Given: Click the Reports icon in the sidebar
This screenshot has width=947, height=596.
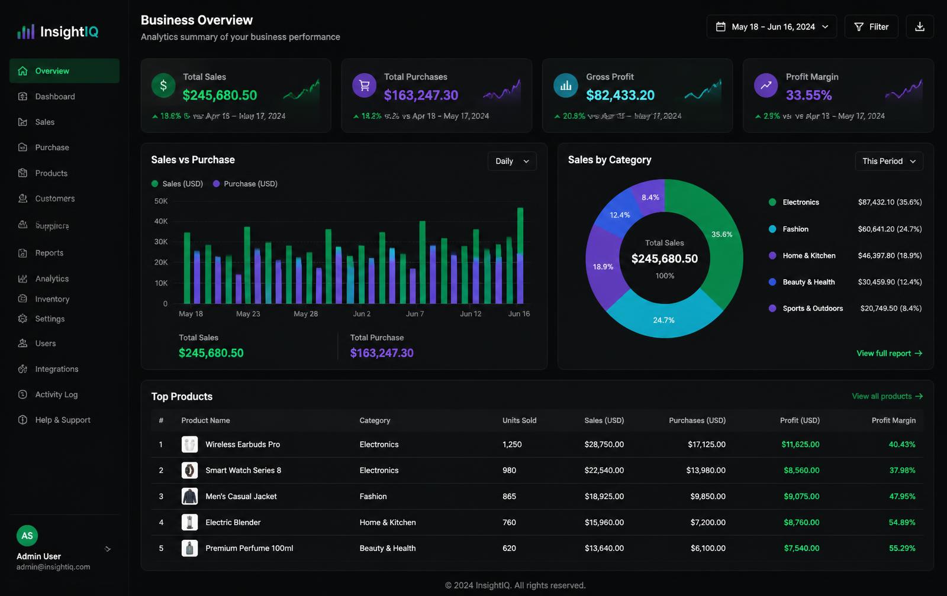Looking at the screenshot, I should coord(22,253).
